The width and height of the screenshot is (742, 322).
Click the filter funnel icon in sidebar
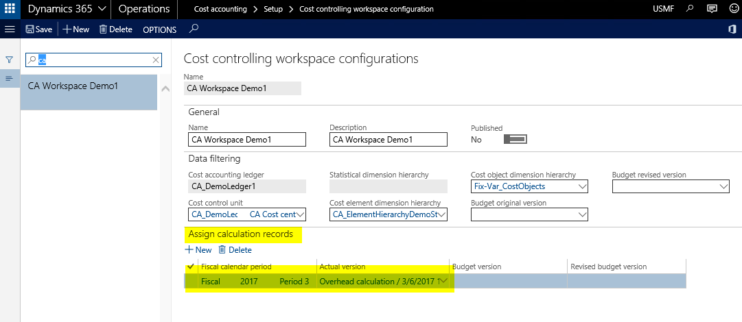10,60
